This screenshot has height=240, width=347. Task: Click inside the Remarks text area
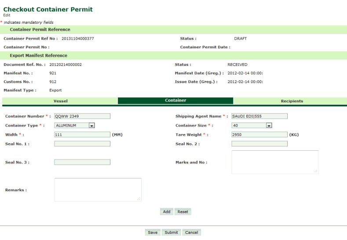[98, 190]
